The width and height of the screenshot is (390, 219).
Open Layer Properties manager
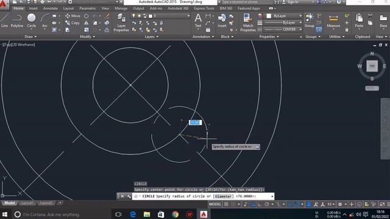(121, 23)
